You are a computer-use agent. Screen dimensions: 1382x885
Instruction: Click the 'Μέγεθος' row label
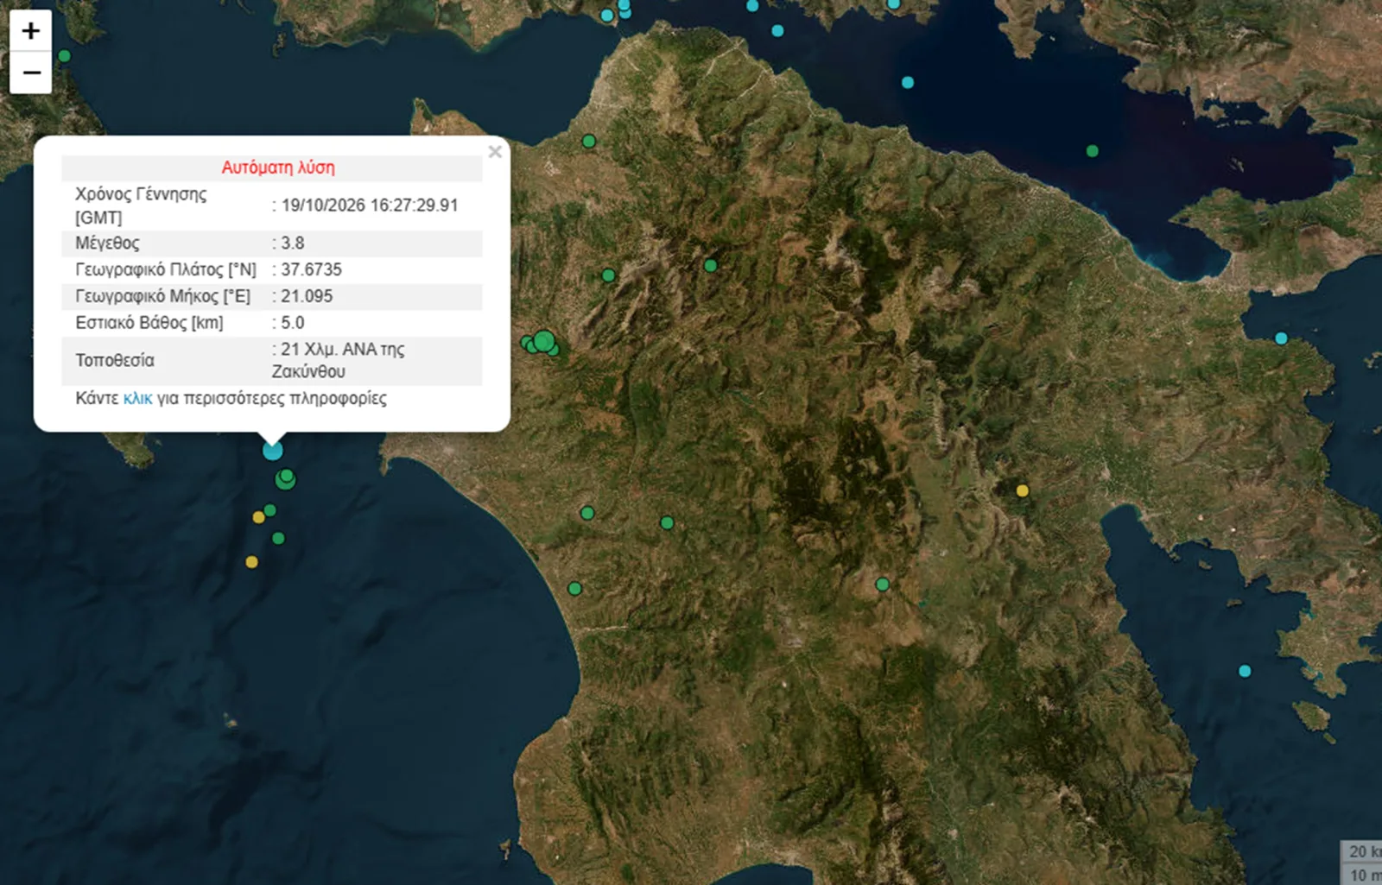(x=107, y=243)
